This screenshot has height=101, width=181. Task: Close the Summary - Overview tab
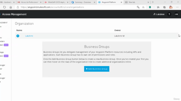[94, 2]
